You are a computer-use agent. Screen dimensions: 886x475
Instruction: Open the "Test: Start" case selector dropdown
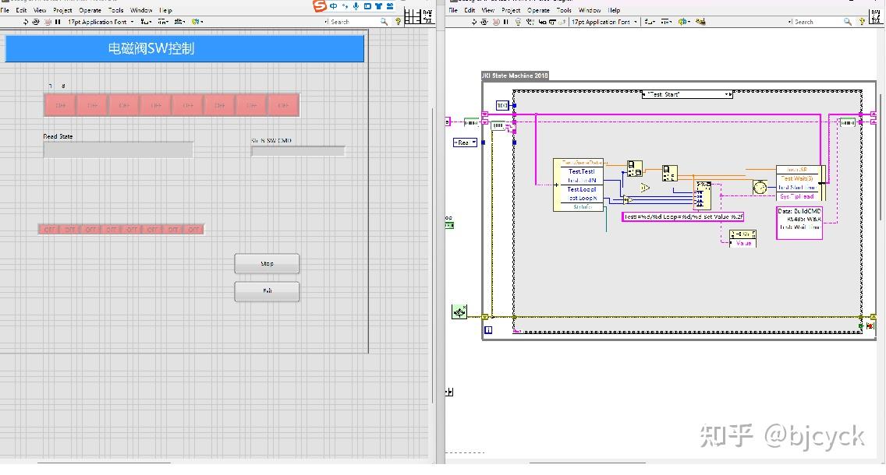click(x=728, y=94)
